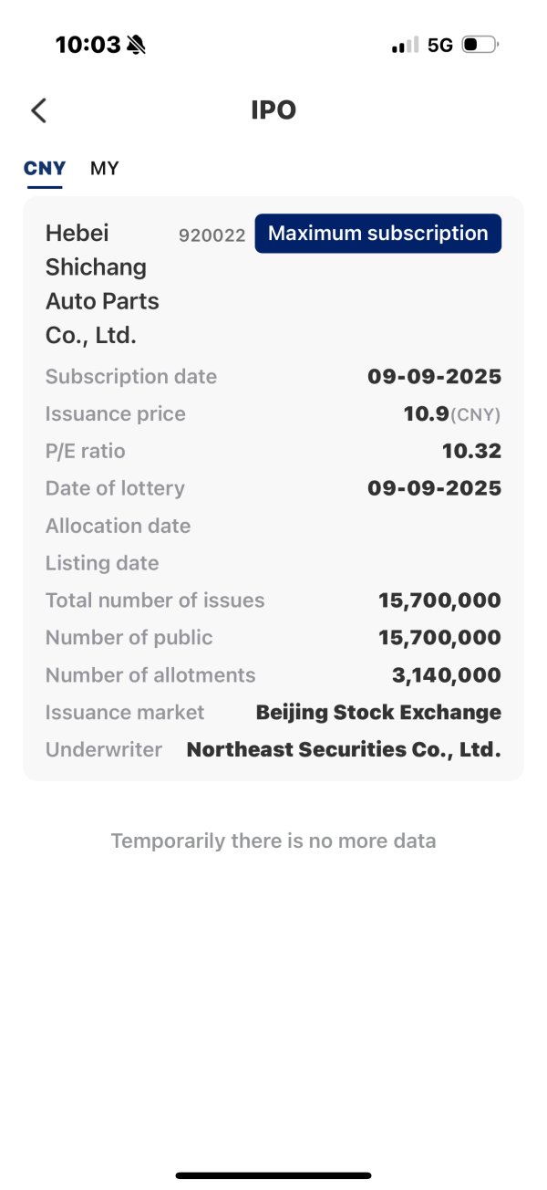Tap the home indicator bar at bottom

point(273,1175)
